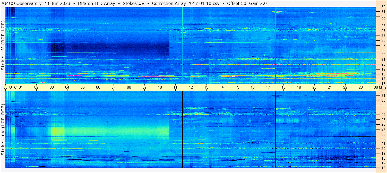Click 32 MHz label of Stokes +V panel
Image resolution: width=387 pixels, height=173 pixels.
point(383,91)
